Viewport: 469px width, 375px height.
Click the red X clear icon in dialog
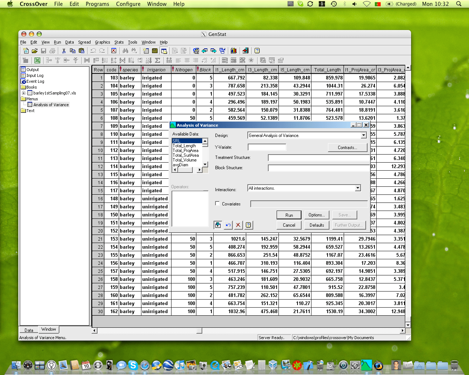(x=238, y=225)
